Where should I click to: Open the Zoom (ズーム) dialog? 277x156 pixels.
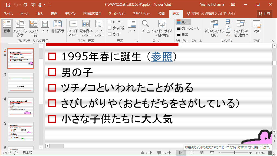coord(146,27)
